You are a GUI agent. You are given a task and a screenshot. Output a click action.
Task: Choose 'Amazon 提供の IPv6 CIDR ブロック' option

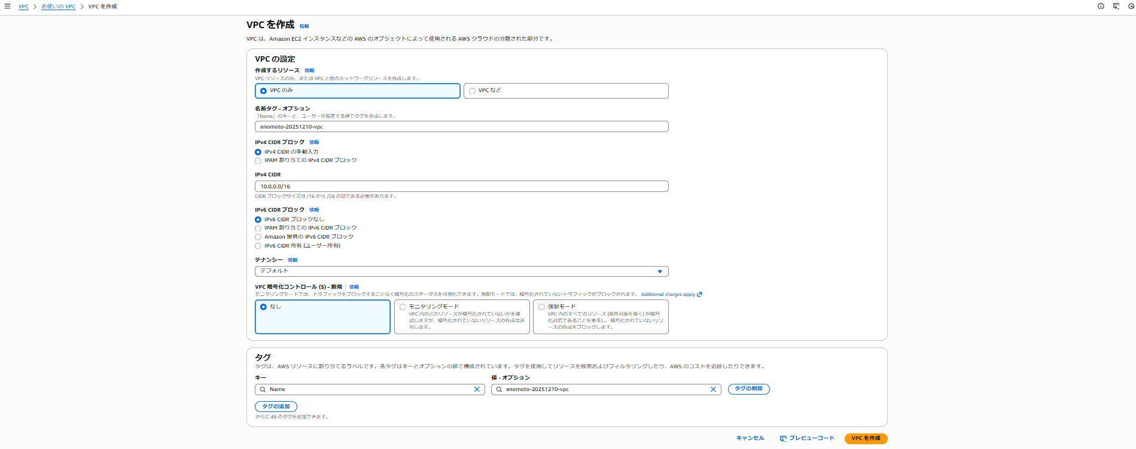pyautogui.click(x=258, y=237)
